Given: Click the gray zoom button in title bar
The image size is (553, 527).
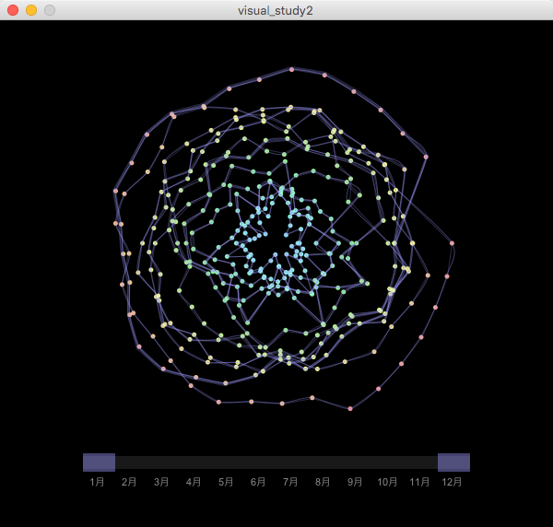Looking at the screenshot, I should click(50, 10).
